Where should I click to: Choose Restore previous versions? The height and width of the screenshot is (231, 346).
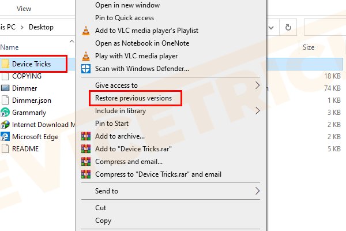pyautogui.click(x=133, y=98)
